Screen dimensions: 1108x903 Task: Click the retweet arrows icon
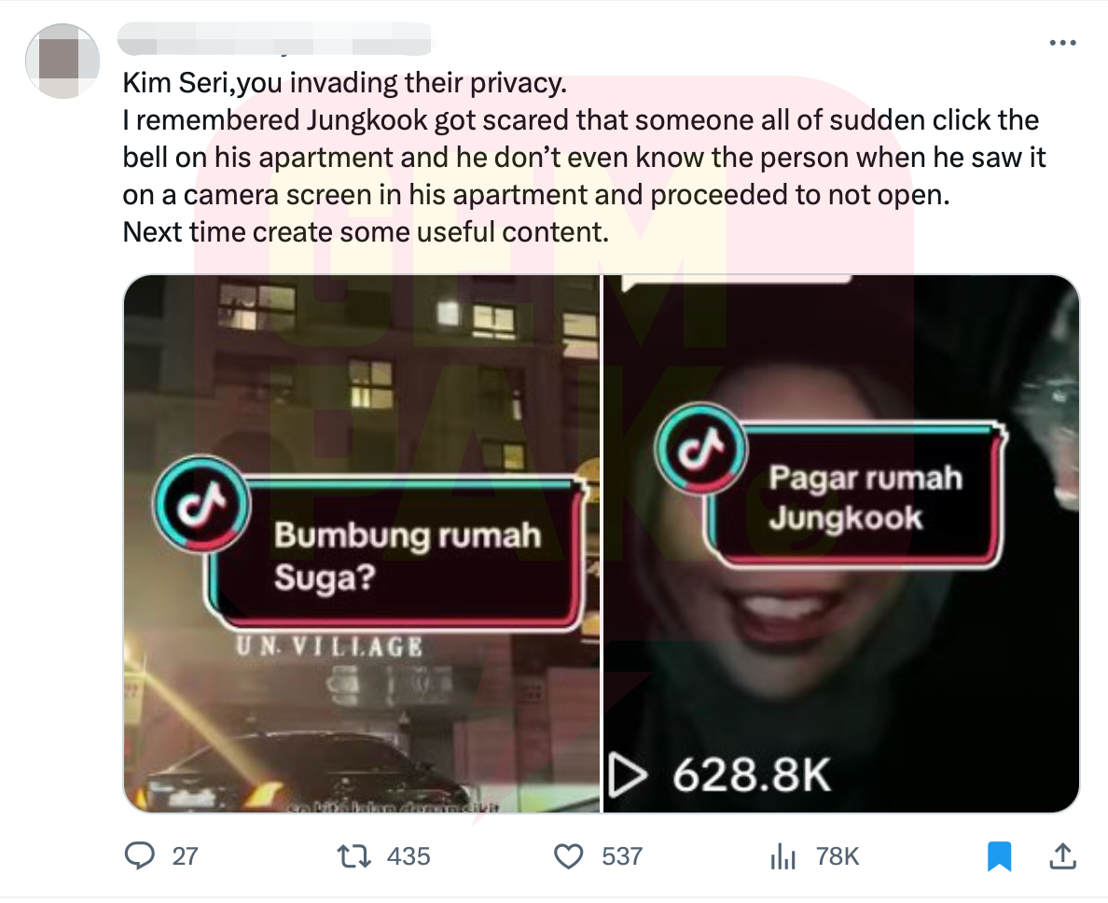click(353, 856)
